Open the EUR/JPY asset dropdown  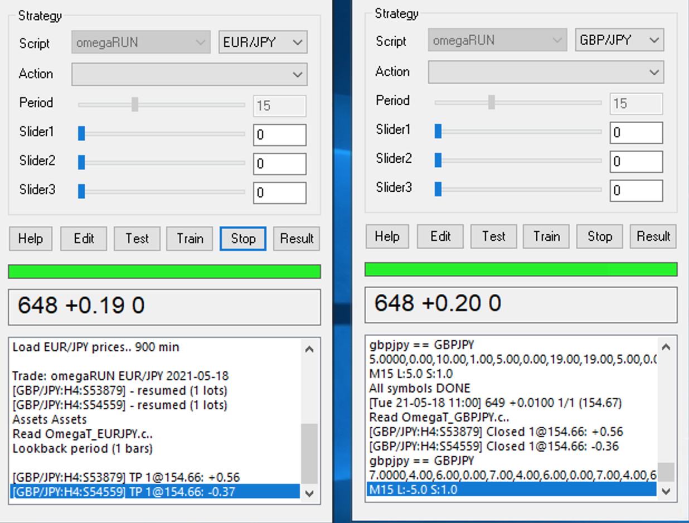click(x=263, y=42)
